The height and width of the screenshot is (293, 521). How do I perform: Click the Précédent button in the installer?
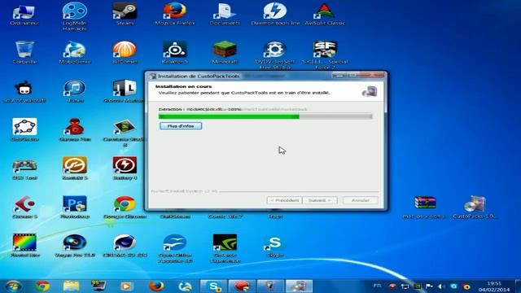point(284,200)
